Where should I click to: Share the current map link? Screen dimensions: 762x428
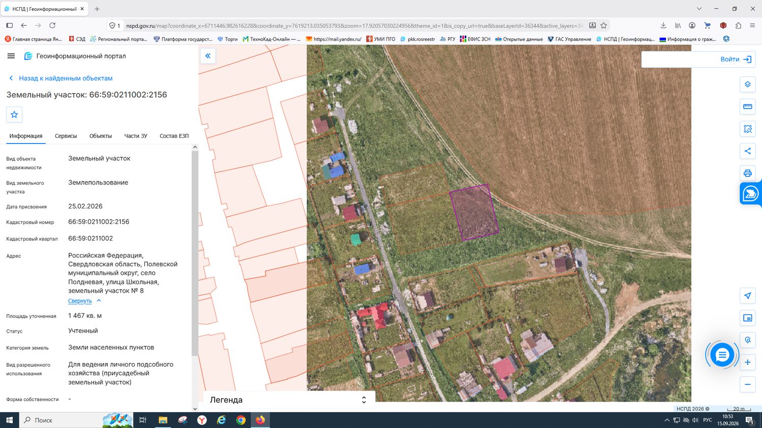[747, 151]
